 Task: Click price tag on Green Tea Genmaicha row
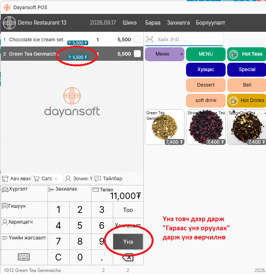(78, 57)
